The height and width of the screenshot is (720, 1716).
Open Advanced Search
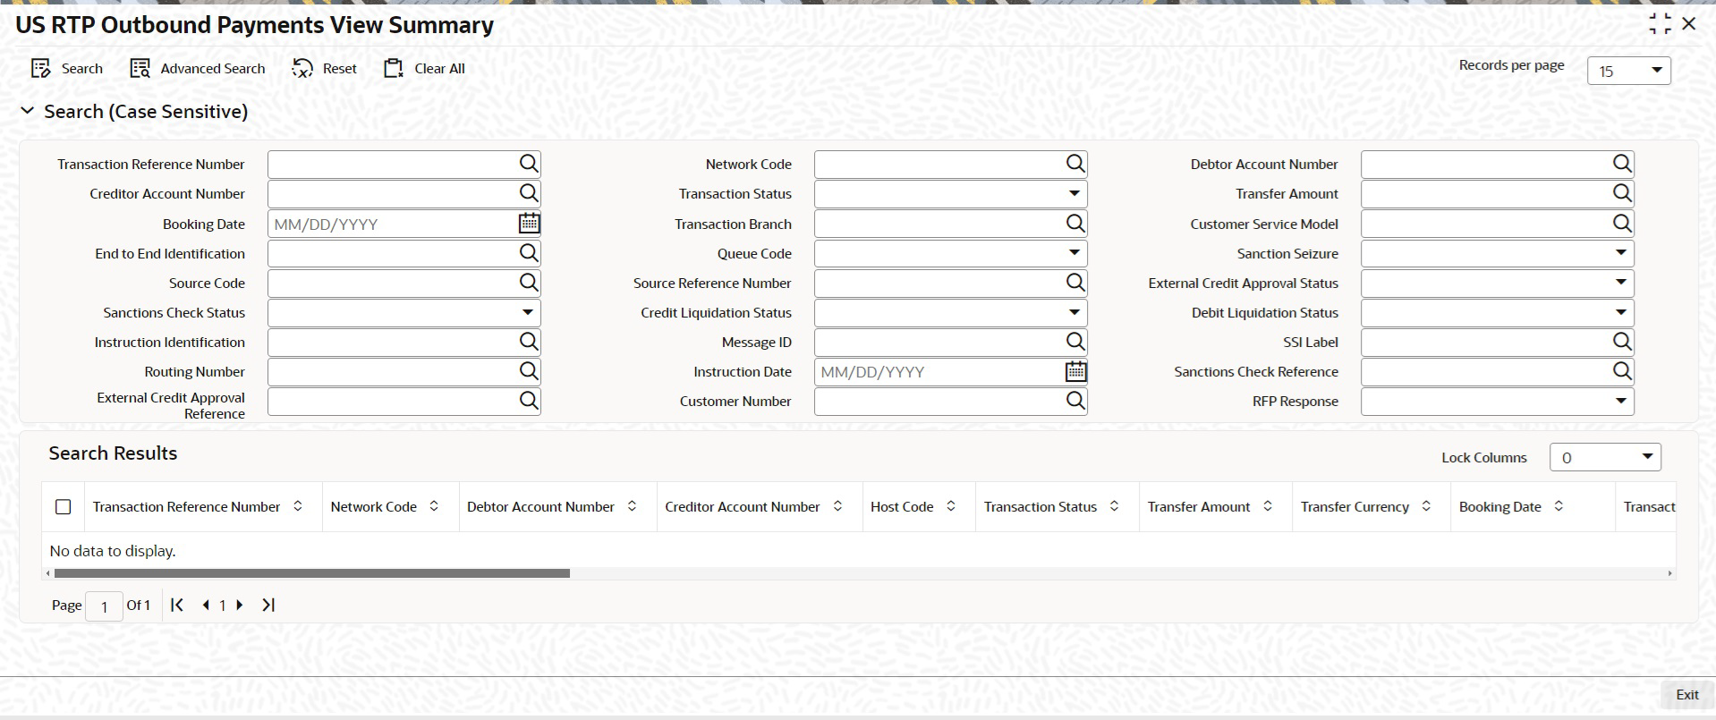click(198, 69)
